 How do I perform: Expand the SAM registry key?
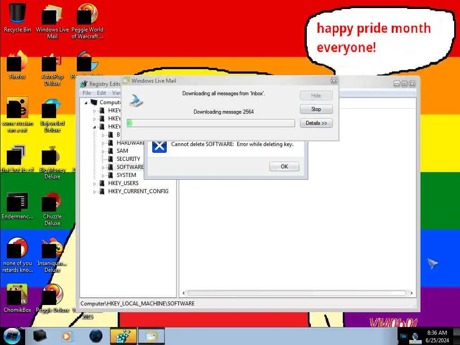pos(103,151)
